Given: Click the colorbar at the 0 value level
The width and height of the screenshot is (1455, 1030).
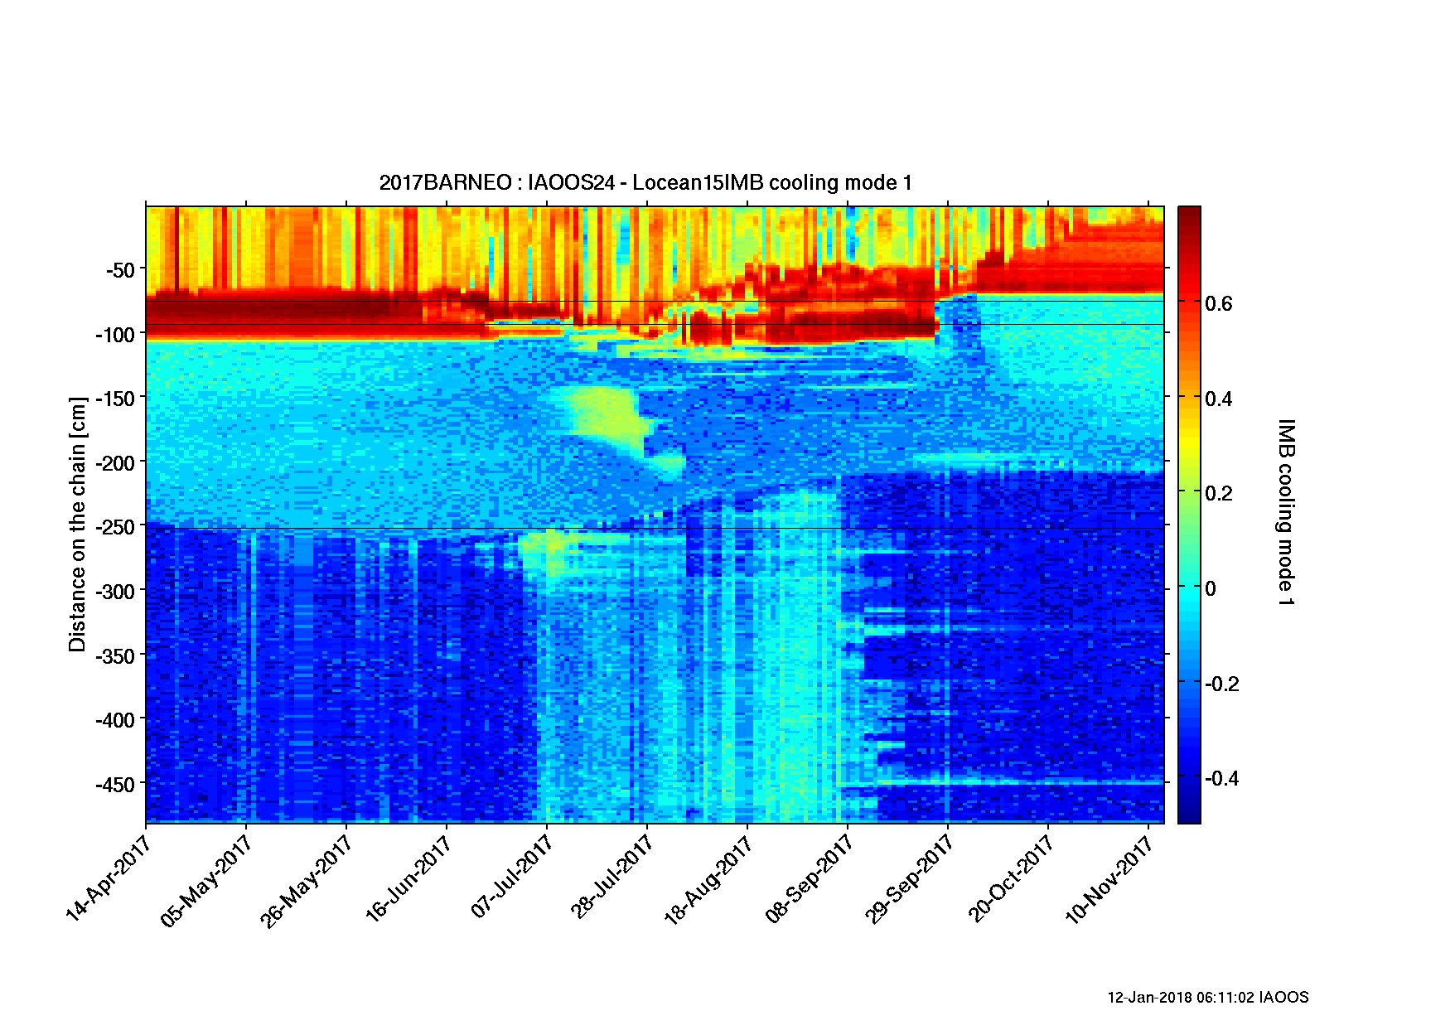Looking at the screenshot, I should click(x=1188, y=588).
